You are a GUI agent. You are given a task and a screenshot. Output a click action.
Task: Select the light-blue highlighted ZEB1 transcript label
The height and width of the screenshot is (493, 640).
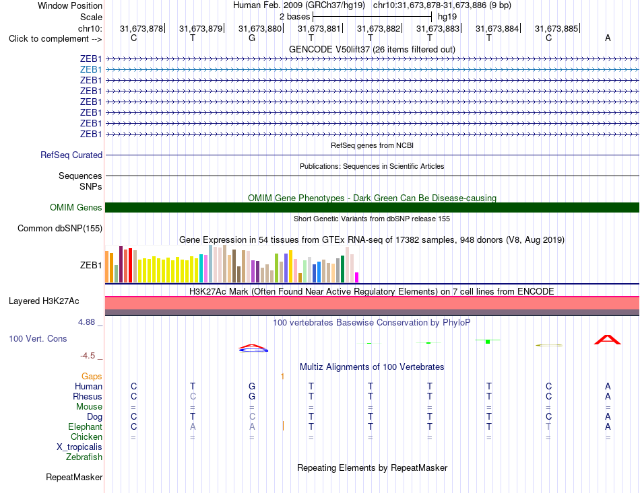tap(91, 70)
